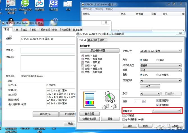The image size is (188, 133).
Task: Select the 文档 - 高速灰度 preset
Action: click(91, 69)
